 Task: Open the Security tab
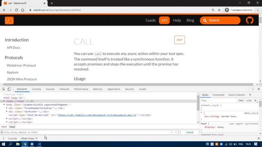coord(129,89)
